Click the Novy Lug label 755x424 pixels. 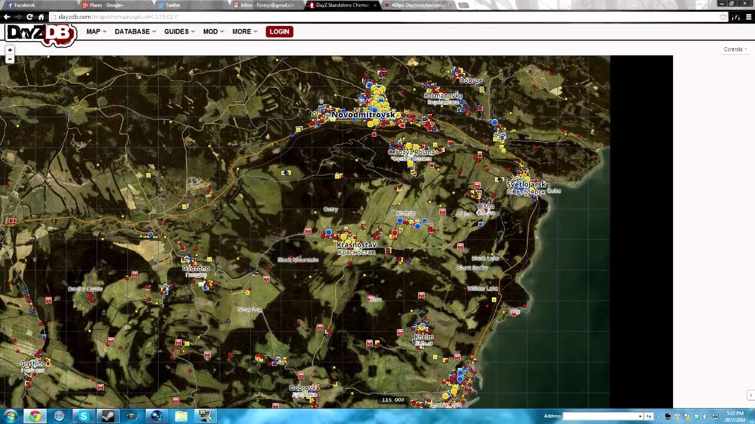pos(250,309)
